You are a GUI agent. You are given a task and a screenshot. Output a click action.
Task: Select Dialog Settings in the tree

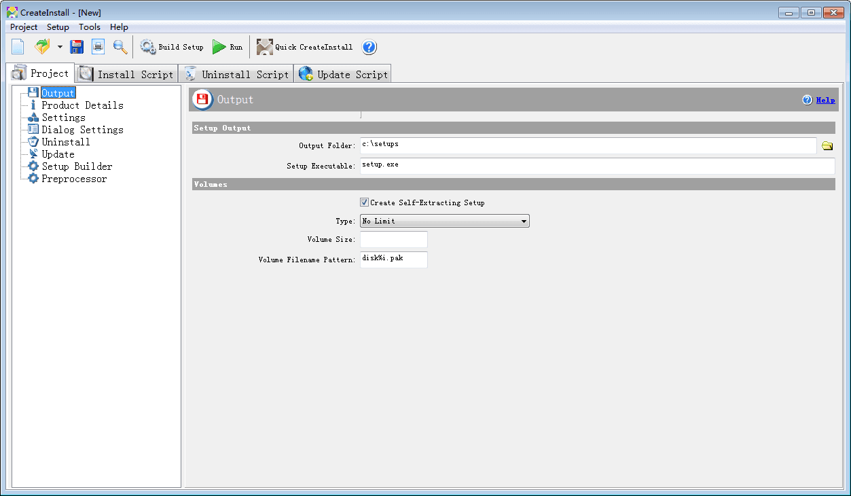pos(82,130)
